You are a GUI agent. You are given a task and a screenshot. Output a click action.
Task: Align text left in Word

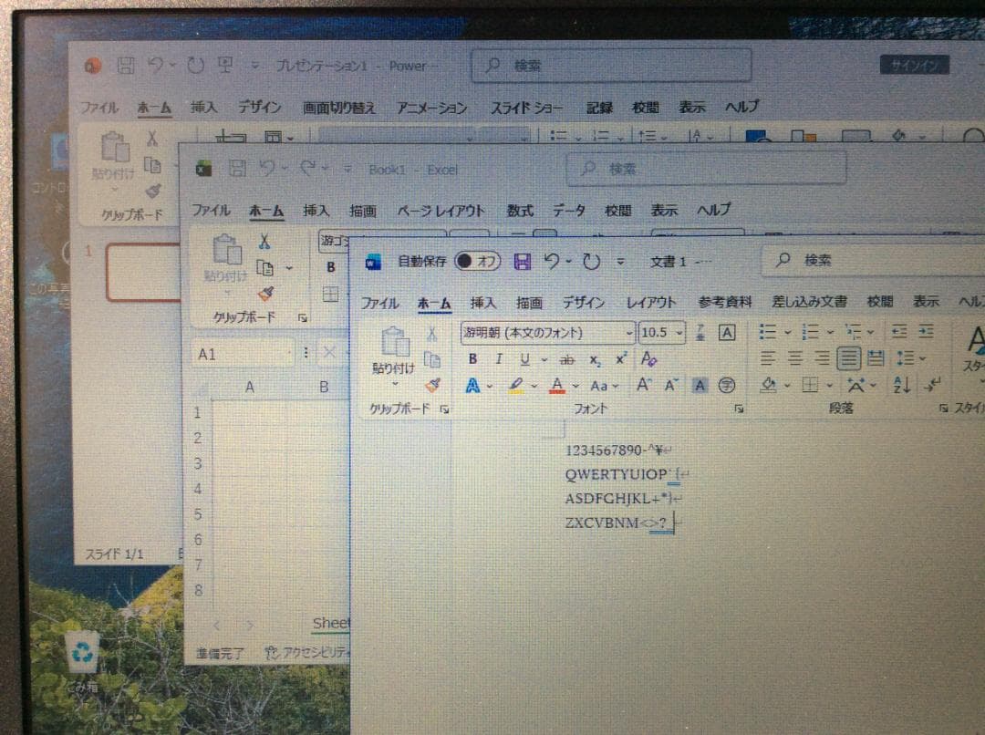point(768,358)
